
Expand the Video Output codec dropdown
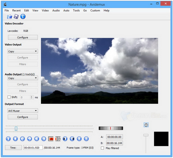pos(23,51)
